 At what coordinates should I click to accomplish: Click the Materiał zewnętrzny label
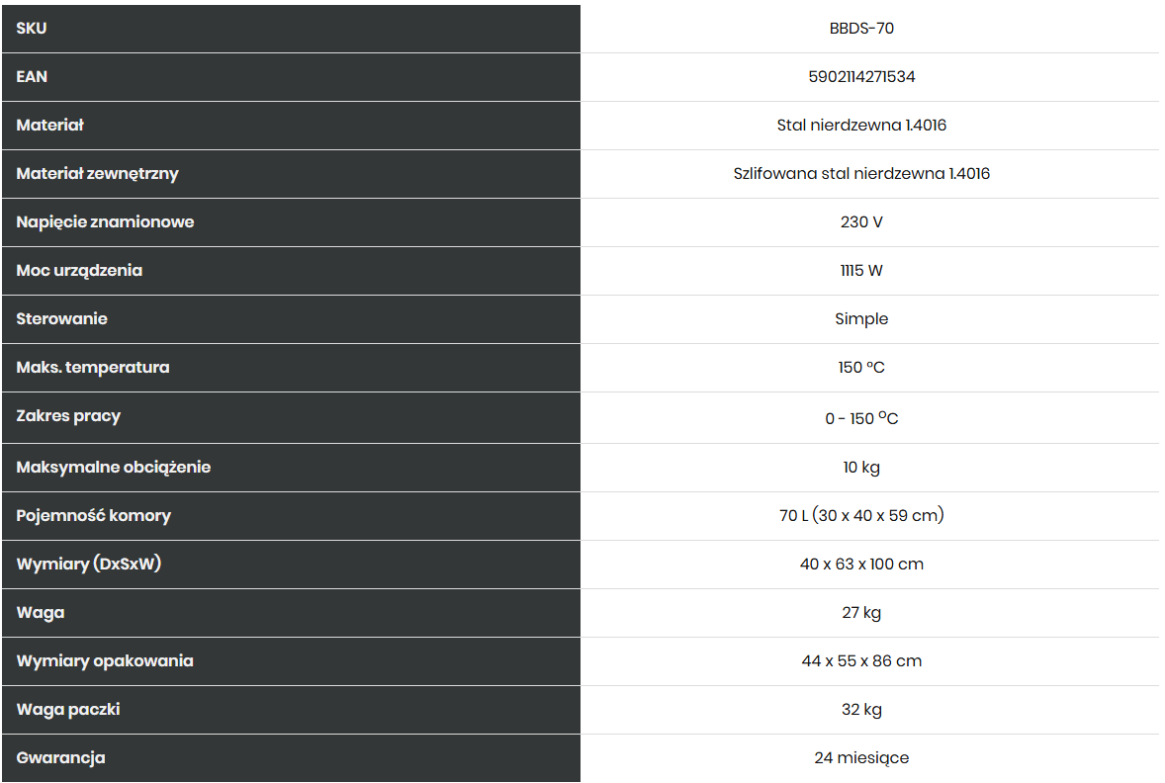pyautogui.click(x=97, y=174)
